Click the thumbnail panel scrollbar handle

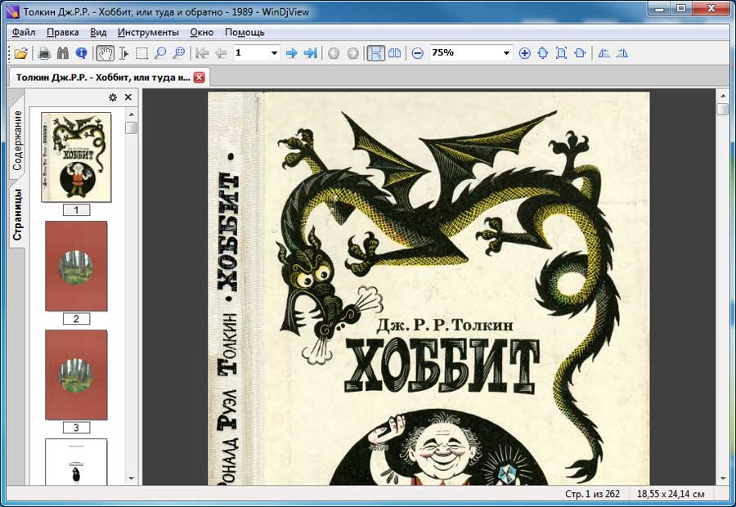pos(132,128)
